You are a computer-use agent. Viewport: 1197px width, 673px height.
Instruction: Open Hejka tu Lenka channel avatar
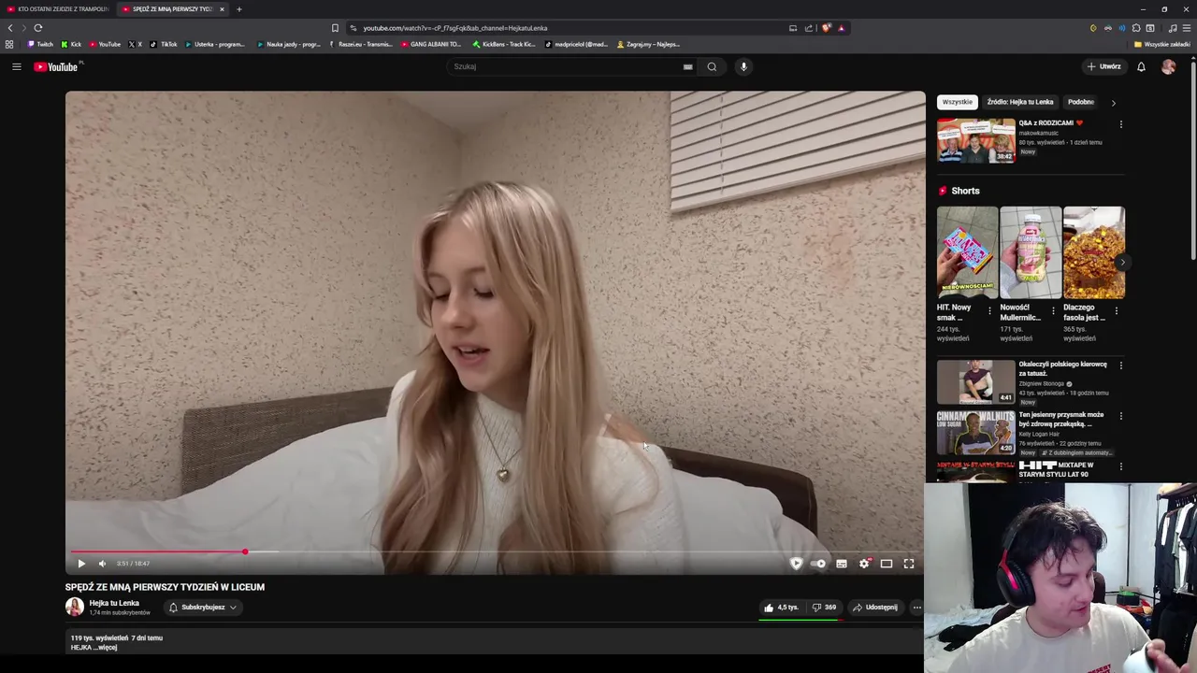coord(75,607)
